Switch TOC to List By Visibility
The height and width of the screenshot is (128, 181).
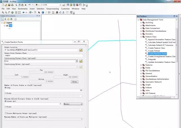[8, 19]
